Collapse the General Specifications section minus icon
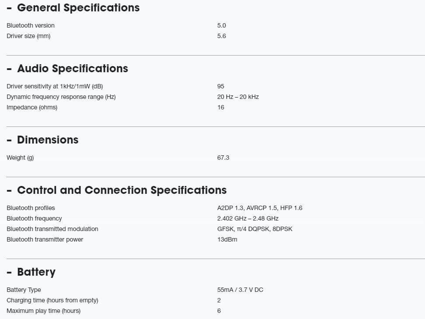This screenshot has width=425, height=319. pyautogui.click(x=9, y=8)
